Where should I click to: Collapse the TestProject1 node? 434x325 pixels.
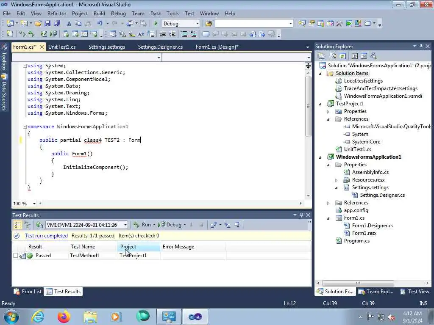point(320,104)
